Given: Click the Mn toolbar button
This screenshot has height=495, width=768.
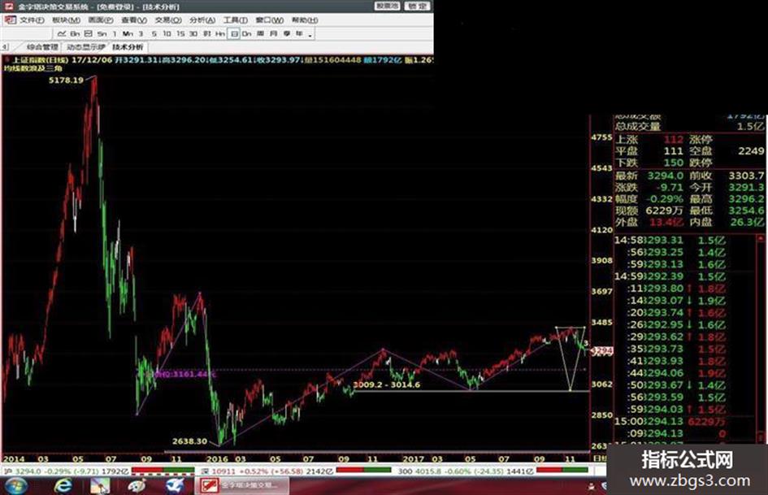Looking at the screenshot, I should click(128, 34).
